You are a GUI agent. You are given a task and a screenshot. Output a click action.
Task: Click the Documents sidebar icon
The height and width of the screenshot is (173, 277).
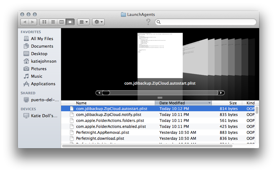26,46
